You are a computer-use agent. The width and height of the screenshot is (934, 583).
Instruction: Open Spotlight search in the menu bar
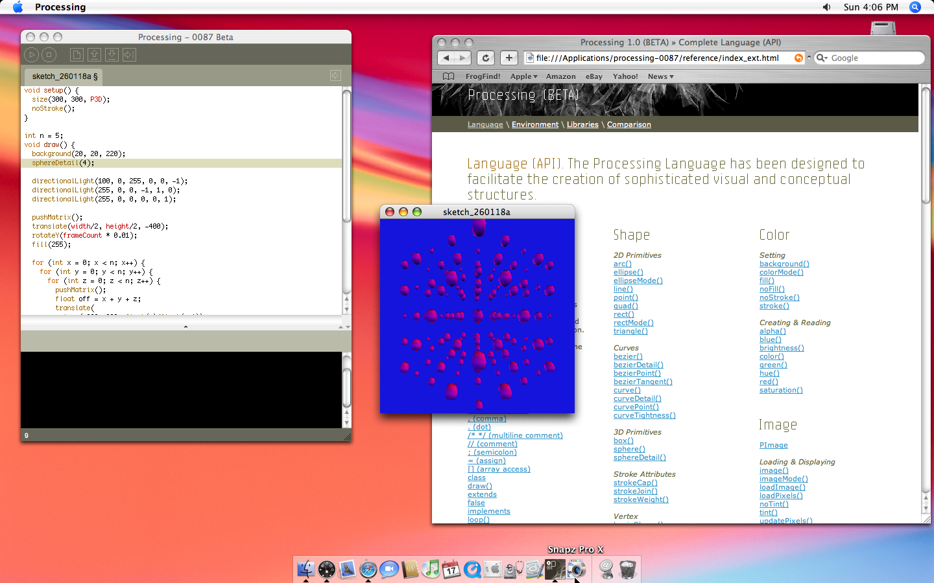point(915,7)
